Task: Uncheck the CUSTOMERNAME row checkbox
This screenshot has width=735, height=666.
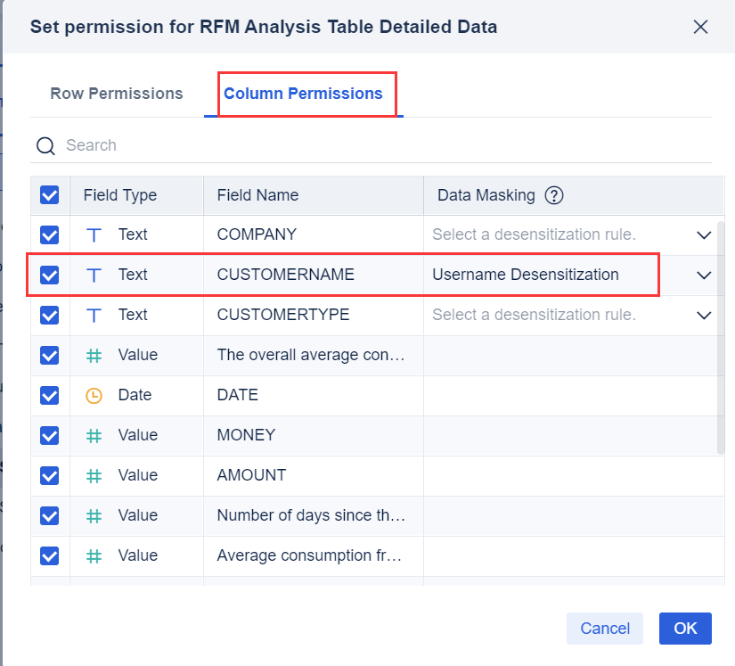Action: 50,275
